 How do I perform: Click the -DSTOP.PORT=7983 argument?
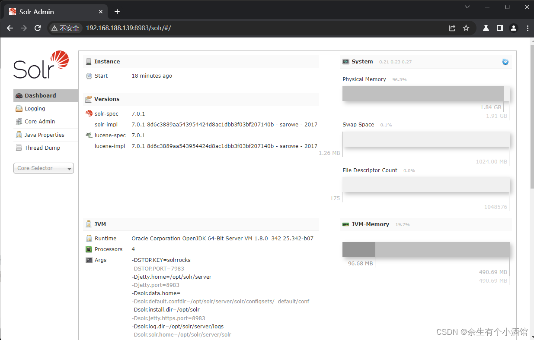point(158,268)
